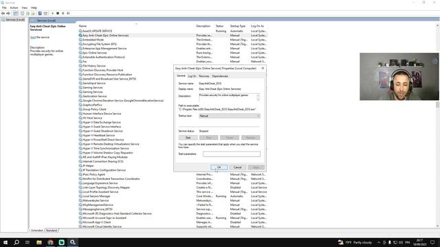The height and width of the screenshot is (247, 440).
Task: Open green app icon on taskbar
Action: [62, 242]
